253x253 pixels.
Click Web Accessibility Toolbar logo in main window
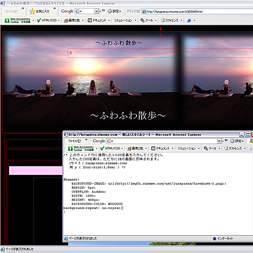tap(17, 20)
